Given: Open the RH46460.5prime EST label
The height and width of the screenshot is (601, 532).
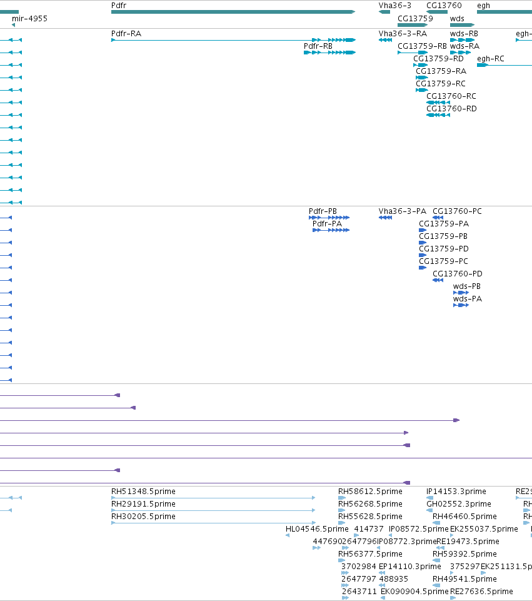Looking at the screenshot, I should [x=464, y=517].
